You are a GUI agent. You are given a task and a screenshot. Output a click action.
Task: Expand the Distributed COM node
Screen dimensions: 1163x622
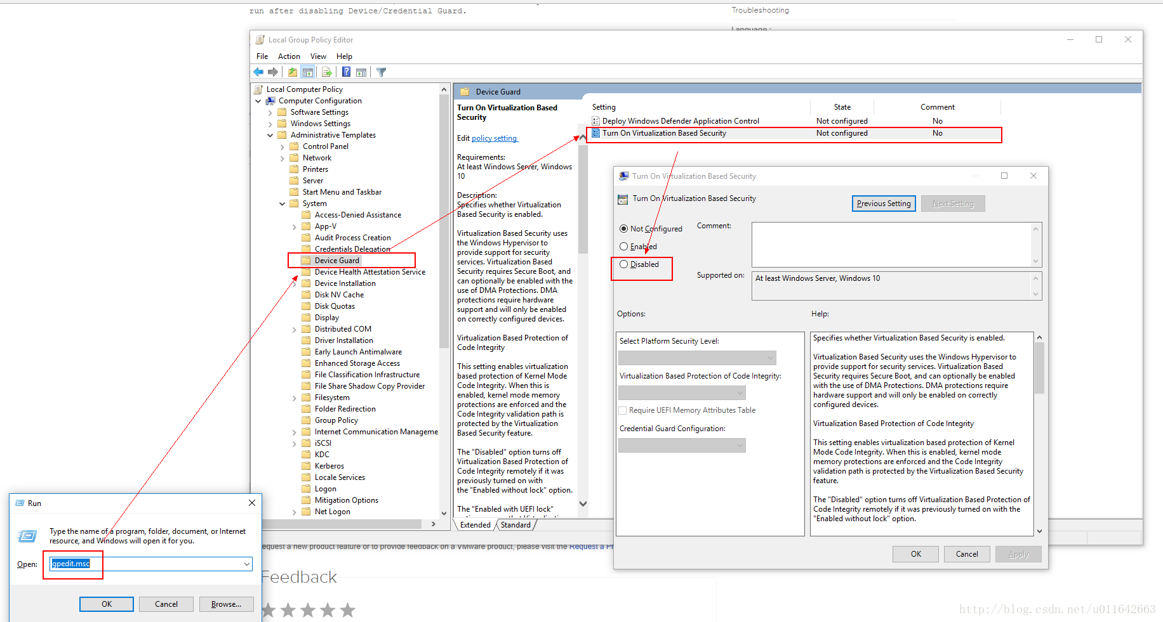pos(295,329)
